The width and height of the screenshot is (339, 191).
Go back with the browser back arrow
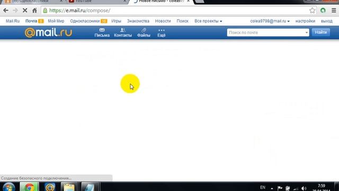[x=6, y=11]
